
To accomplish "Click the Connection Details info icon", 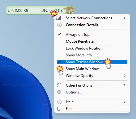I will pyautogui.click(x=59, y=25).
